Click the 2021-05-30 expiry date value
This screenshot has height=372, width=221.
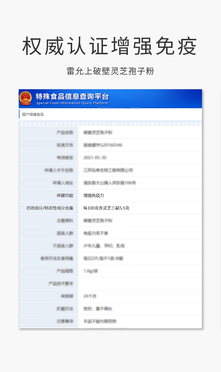coord(95,158)
